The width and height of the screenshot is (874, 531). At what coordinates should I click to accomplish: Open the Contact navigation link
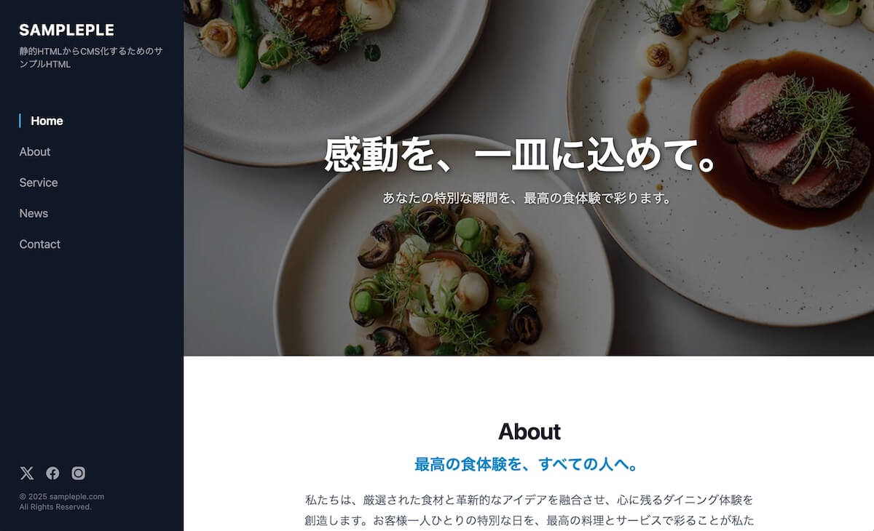pyautogui.click(x=39, y=244)
